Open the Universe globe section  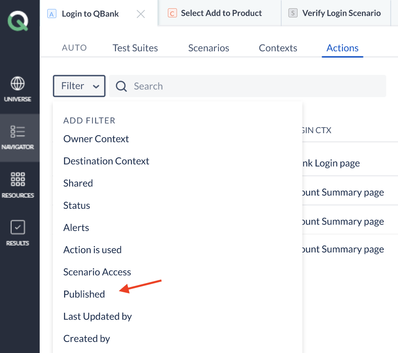click(17, 89)
